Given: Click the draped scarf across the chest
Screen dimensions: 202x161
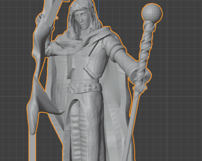Looking at the screenshot, I should [x=81, y=43].
